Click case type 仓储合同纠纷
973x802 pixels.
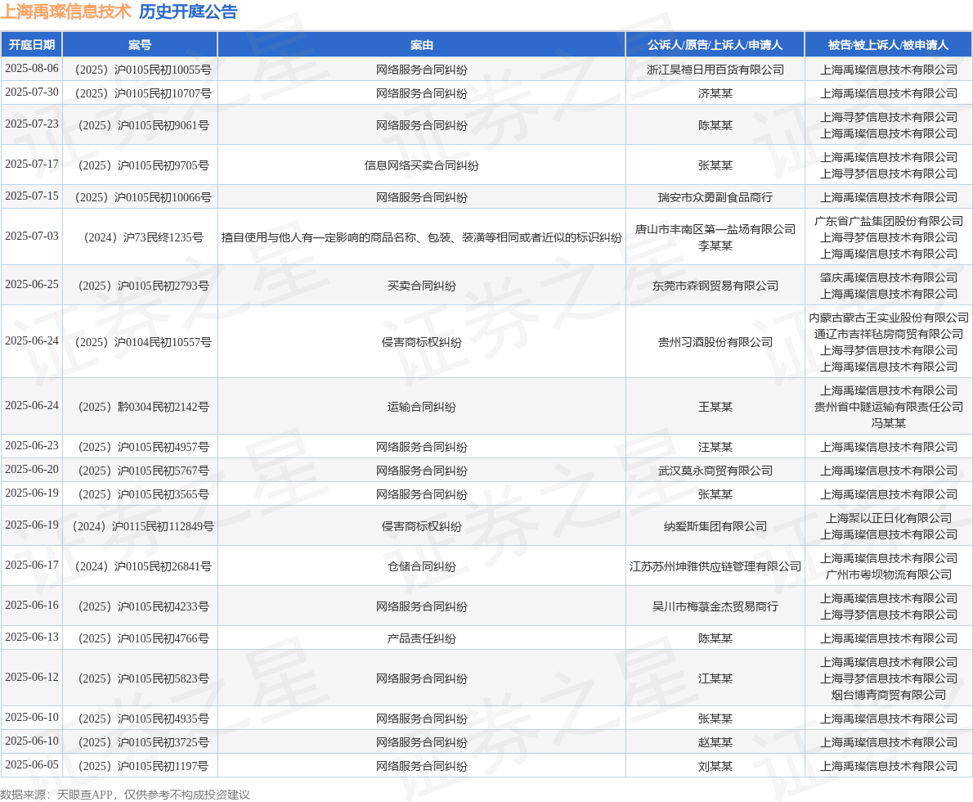421,566
